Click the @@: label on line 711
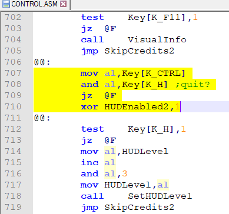Image resolution: width=229 pixels, height=214 pixels. (x=42, y=118)
